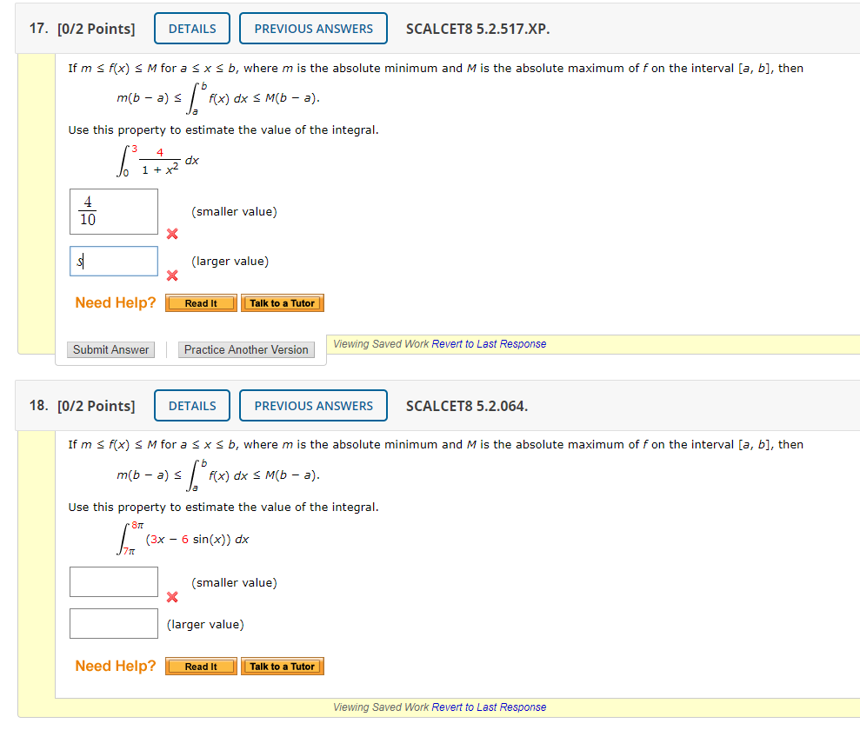Click the red X next to question 18's smaller value
860x730 pixels.
[172, 598]
